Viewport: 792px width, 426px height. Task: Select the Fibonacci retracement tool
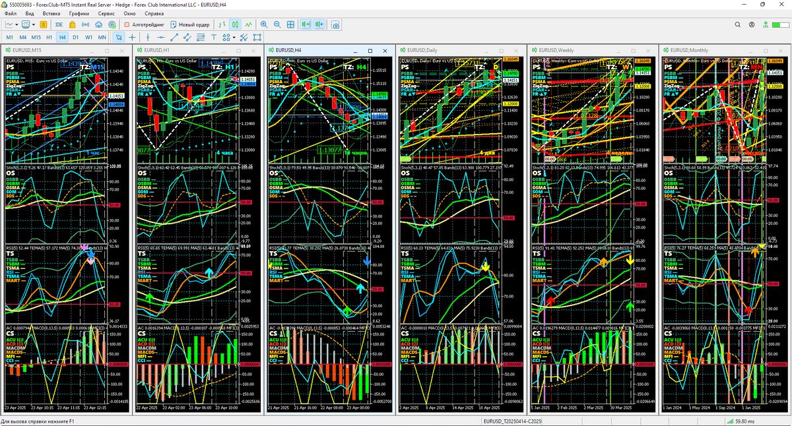click(x=201, y=38)
